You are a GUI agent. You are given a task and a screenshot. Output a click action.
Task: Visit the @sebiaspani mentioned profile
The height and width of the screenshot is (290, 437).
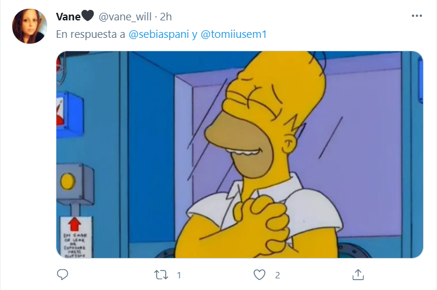click(159, 34)
